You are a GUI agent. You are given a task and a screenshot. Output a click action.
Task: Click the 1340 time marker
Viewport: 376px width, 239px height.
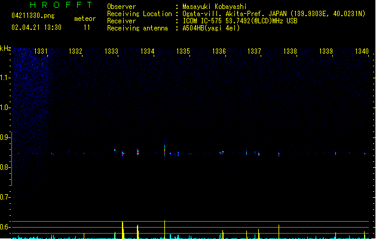tap(362, 51)
